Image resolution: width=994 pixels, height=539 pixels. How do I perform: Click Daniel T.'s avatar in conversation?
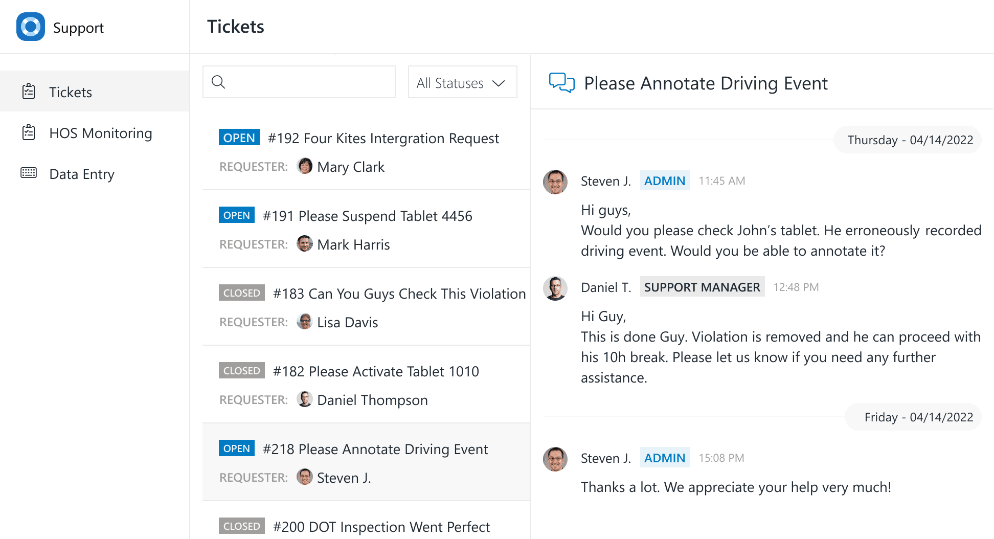[555, 288]
